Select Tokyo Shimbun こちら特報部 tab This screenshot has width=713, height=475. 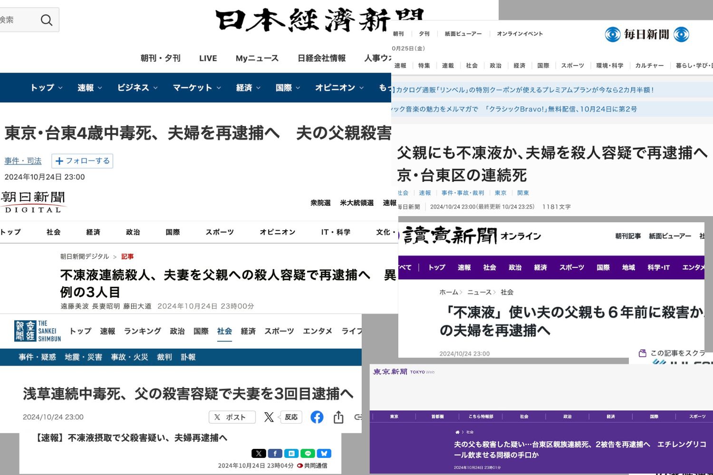pos(481,417)
